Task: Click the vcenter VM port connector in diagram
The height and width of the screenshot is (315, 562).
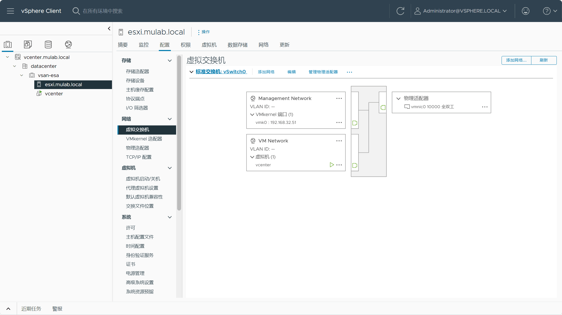Action: coord(355,165)
